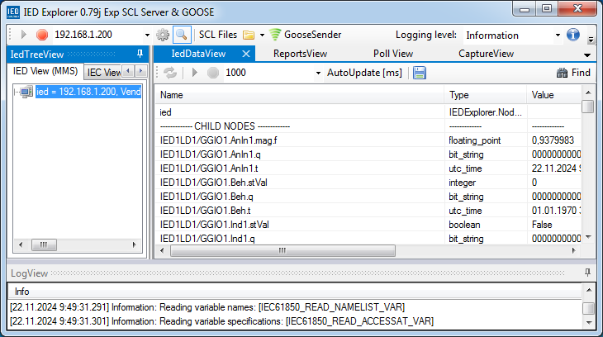This screenshot has width=603, height=337.
Task: Click the gray Run play icon in main toolbar
Action: 23,35
